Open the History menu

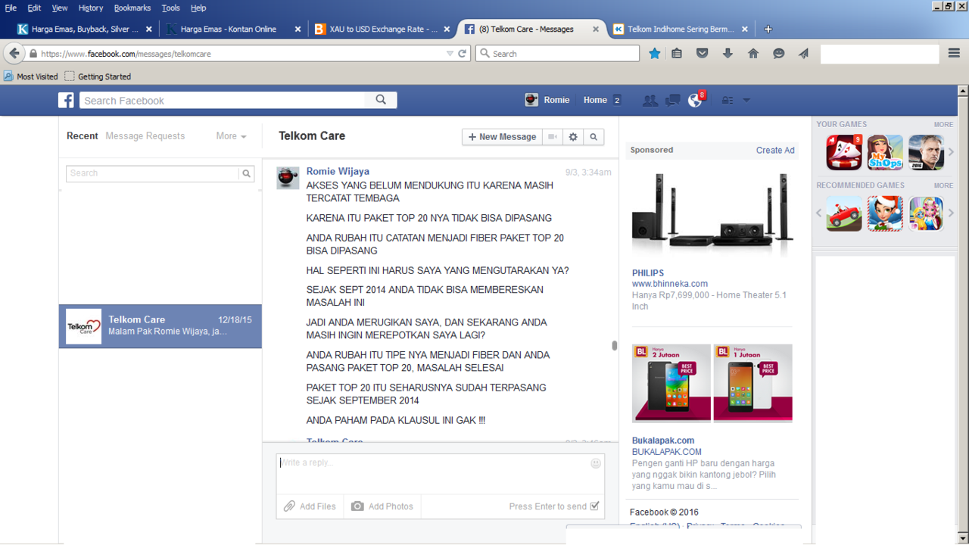(x=91, y=8)
